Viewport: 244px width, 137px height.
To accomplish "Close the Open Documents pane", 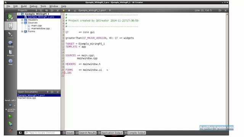I will 58,92.
